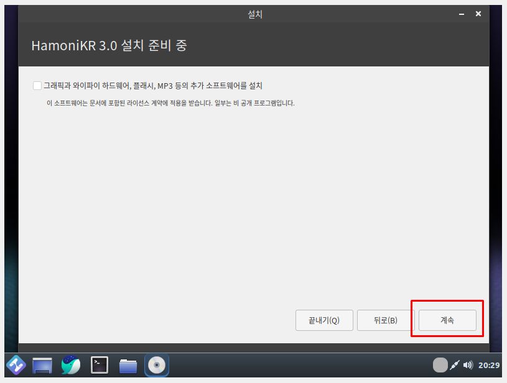Open the clock showing 20:29
This screenshot has height=383, width=507.
(x=489, y=365)
